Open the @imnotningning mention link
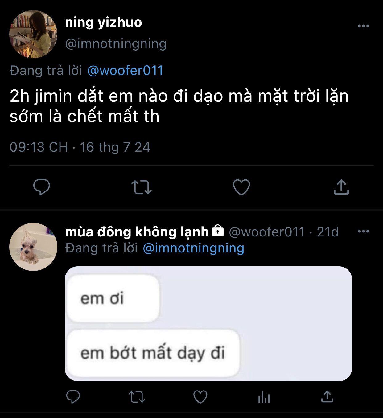Image resolution: width=383 pixels, height=418 pixels. tap(194, 248)
